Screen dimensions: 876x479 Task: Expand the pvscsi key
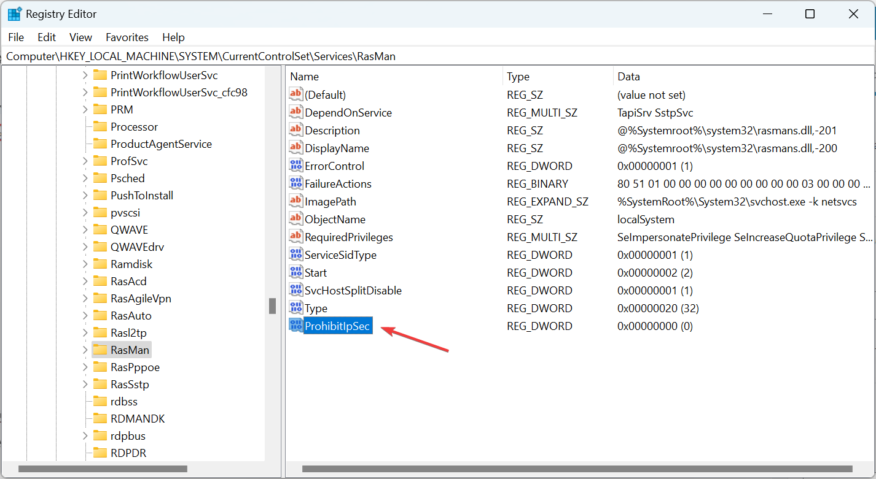[x=85, y=212]
